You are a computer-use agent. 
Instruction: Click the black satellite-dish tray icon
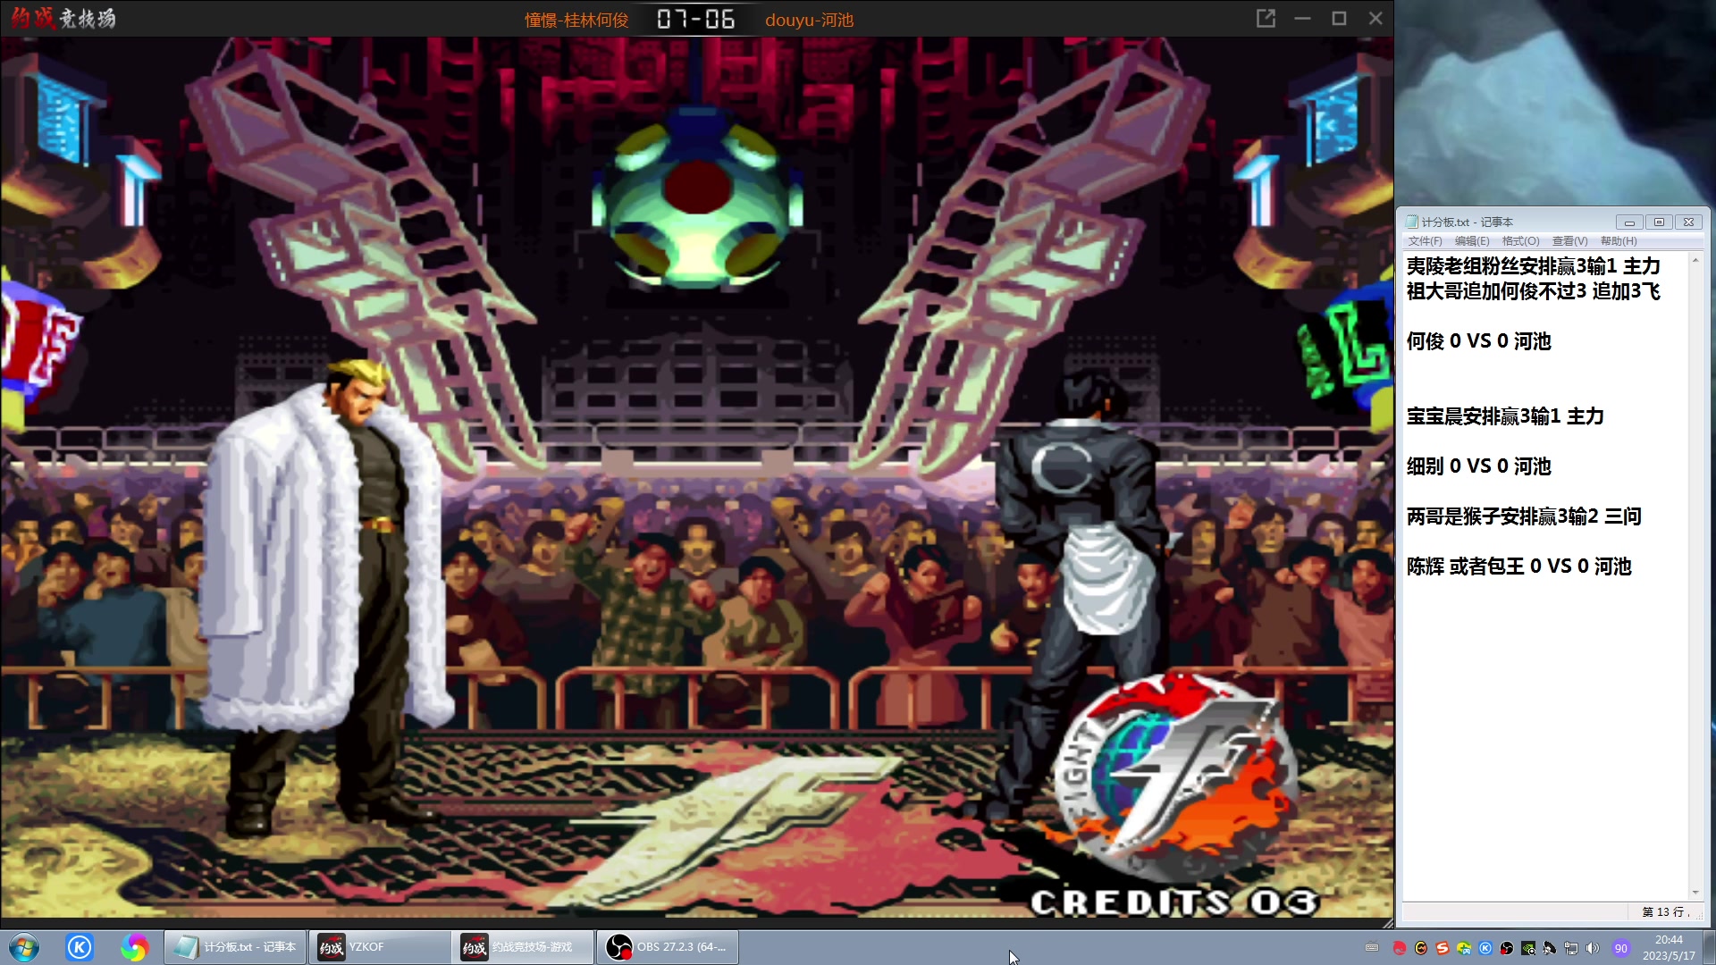[1550, 948]
